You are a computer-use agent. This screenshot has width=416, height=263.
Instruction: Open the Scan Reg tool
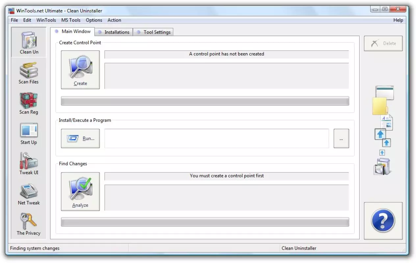coord(29,103)
